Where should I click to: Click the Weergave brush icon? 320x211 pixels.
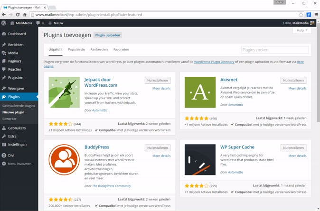point(4,88)
